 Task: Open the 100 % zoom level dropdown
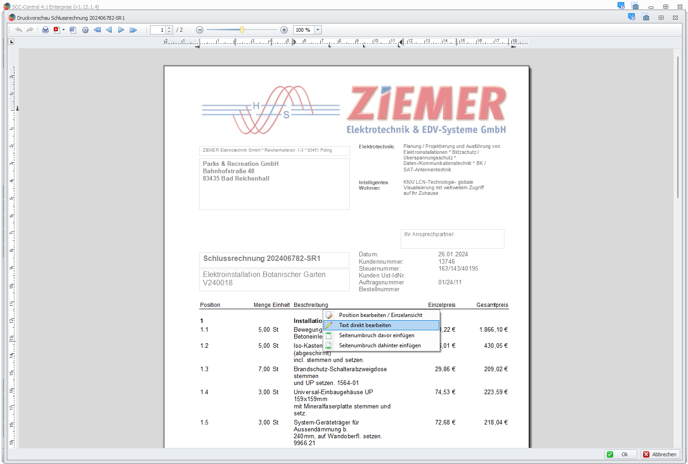318,30
